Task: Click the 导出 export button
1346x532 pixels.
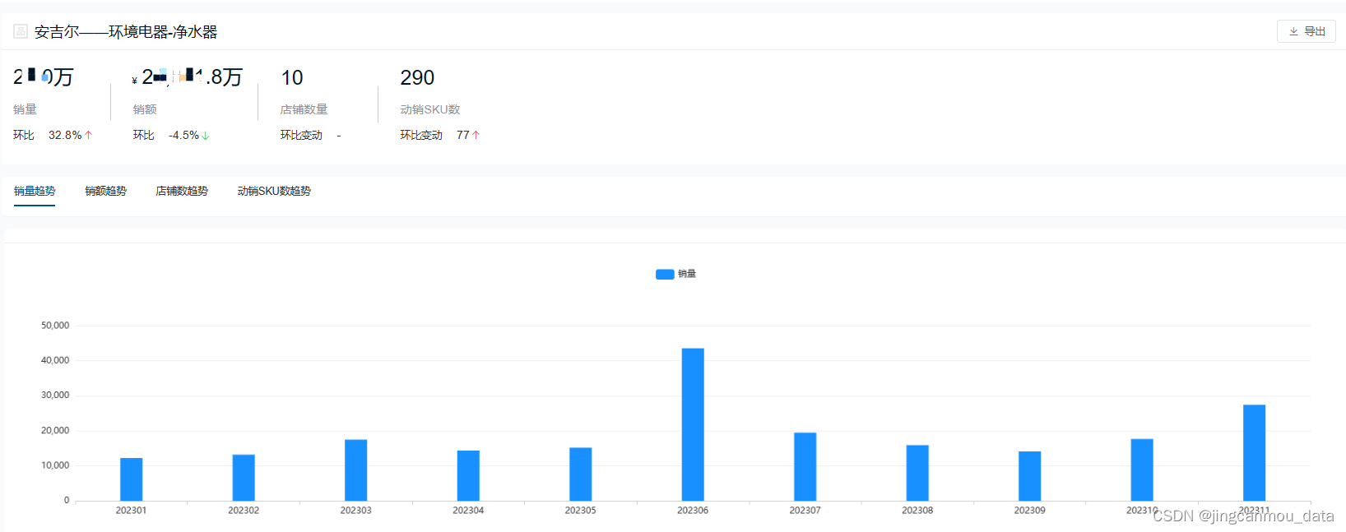Action: click(1306, 31)
